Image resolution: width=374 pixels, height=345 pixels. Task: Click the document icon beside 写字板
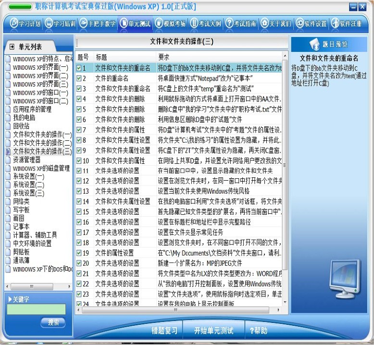tap(8, 210)
